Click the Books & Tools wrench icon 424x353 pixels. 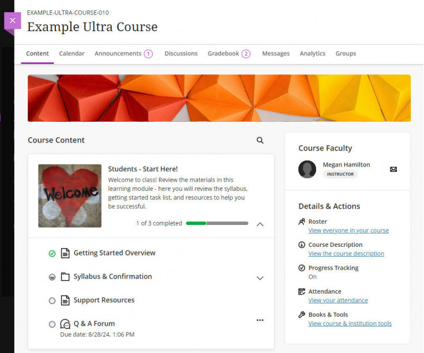[302, 314]
